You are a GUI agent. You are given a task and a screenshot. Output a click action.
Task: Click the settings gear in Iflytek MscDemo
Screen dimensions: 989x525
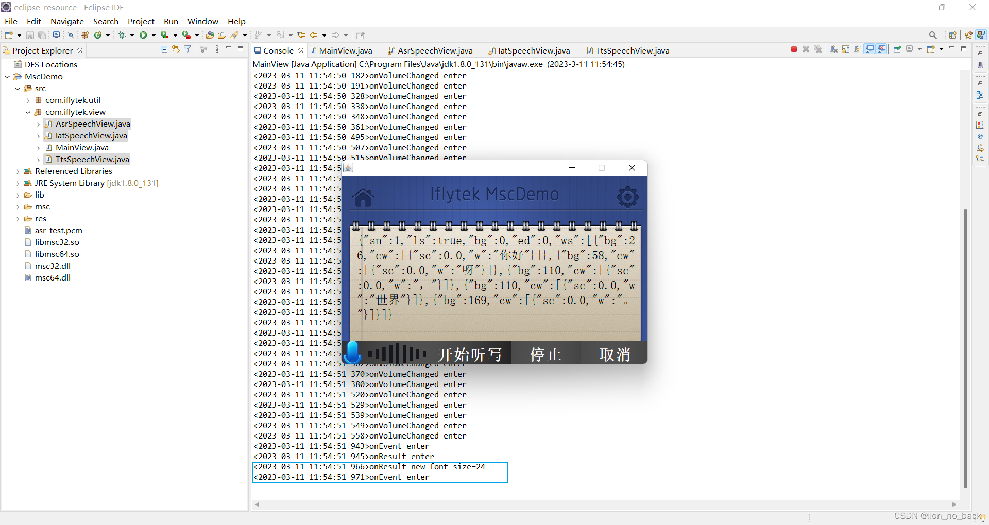[x=628, y=197]
